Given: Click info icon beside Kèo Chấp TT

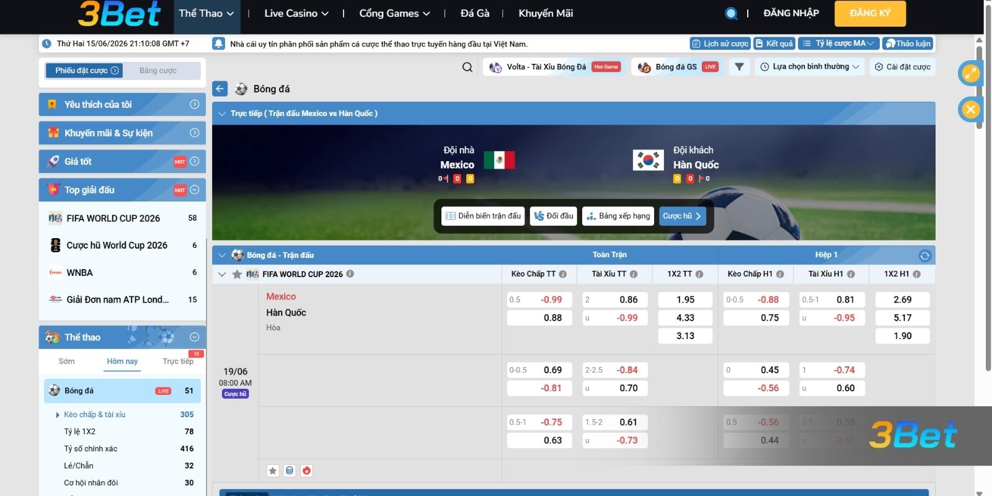Looking at the screenshot, I should point(563,274).
